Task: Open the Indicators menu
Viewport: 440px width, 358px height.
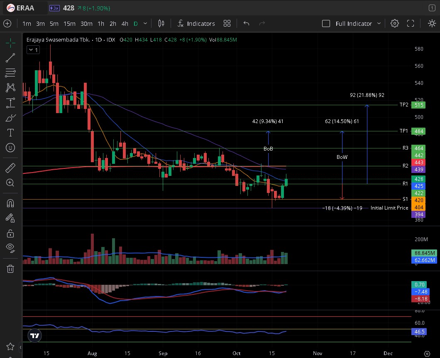Action: pos(196,24)
